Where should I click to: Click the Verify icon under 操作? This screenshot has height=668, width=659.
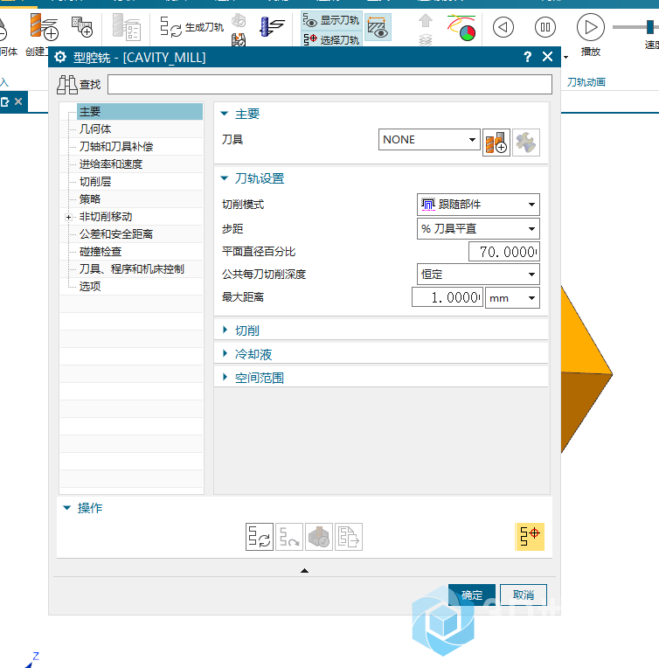click(x=319, y=537)
